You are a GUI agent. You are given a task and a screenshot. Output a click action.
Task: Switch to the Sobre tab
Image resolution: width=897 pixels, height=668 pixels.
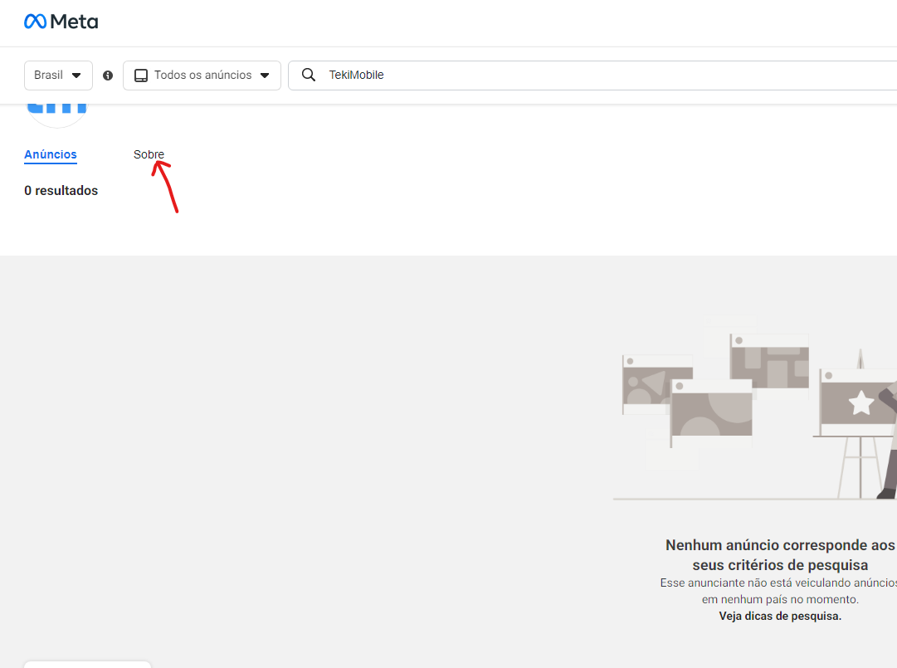(x=149, y=154)
